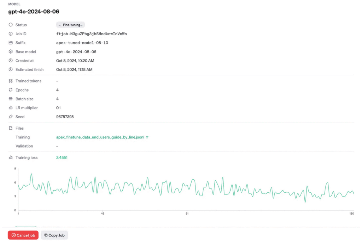Viewport: 362px width, 241px height.
Task: Click the Copy Job button
Action: click(x=54, y=235)
